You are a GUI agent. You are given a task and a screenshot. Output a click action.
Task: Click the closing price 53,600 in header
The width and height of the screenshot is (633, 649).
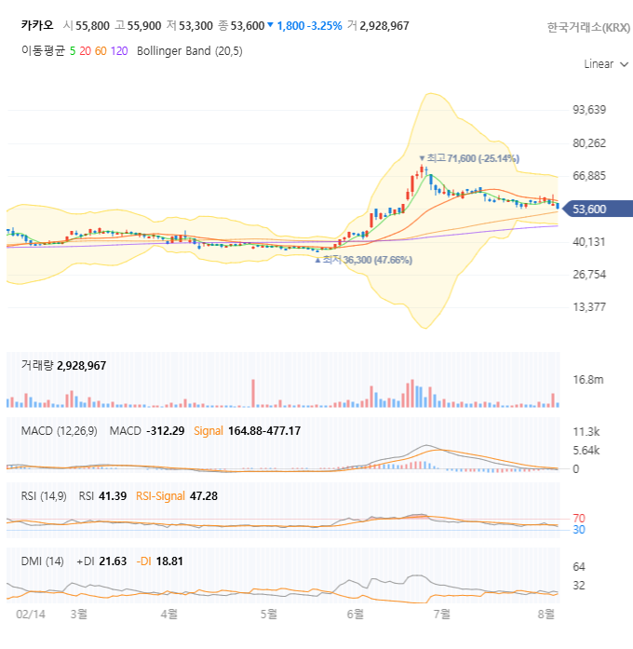click(x=248, y=26)
